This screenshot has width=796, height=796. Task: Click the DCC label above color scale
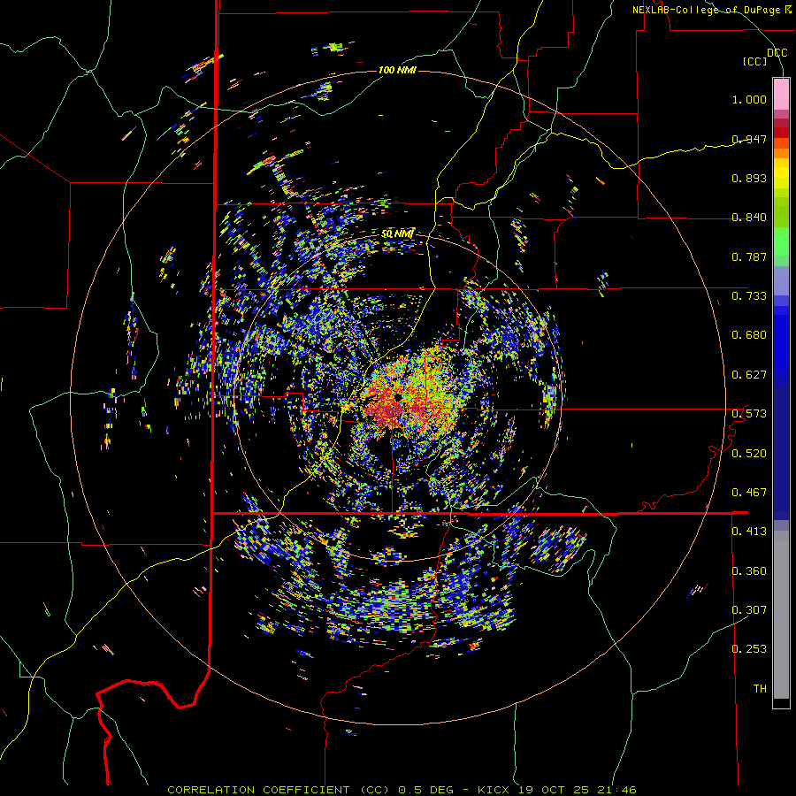(x=777, y=53)
